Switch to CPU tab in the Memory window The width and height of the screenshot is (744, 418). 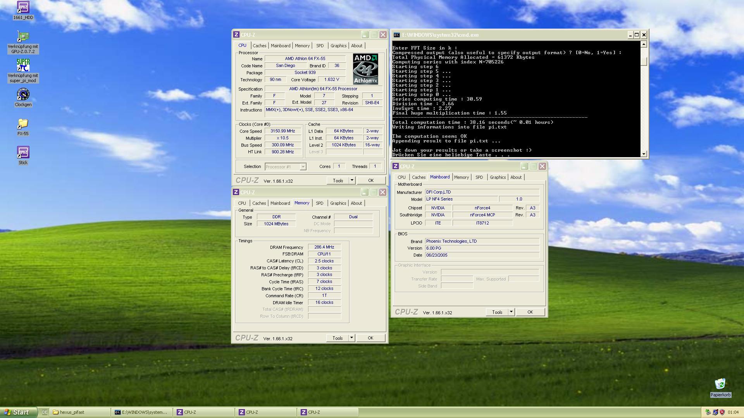point(242,203)
